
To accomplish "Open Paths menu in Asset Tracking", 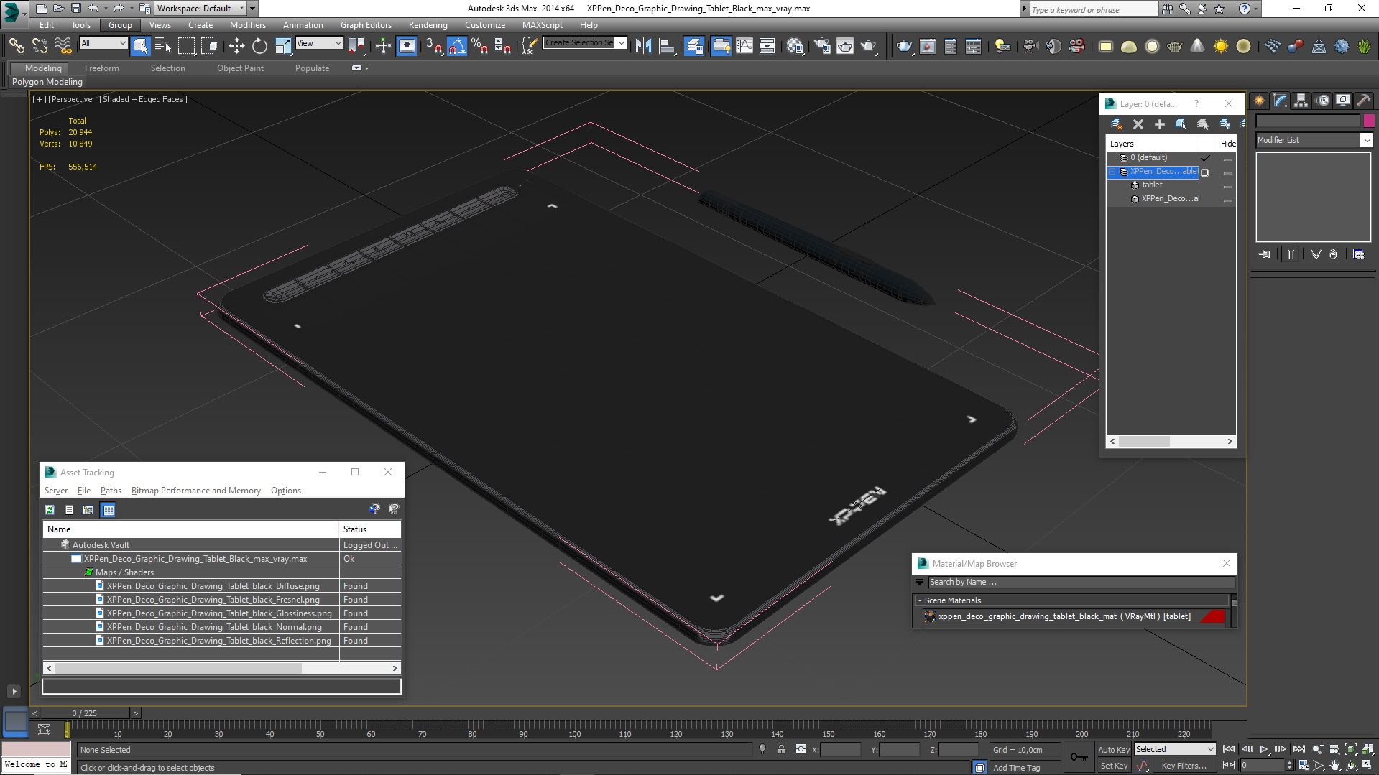I will 111,491.
